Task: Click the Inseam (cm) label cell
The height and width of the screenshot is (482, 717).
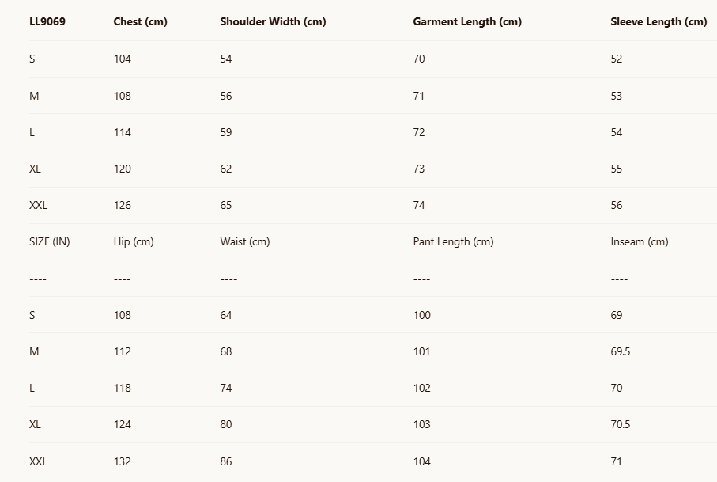Action: coord(640,242)
